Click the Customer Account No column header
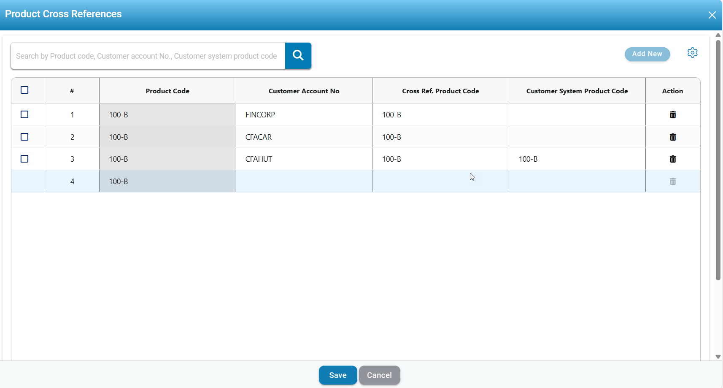723x388 pixels. [x=304, y=91]
